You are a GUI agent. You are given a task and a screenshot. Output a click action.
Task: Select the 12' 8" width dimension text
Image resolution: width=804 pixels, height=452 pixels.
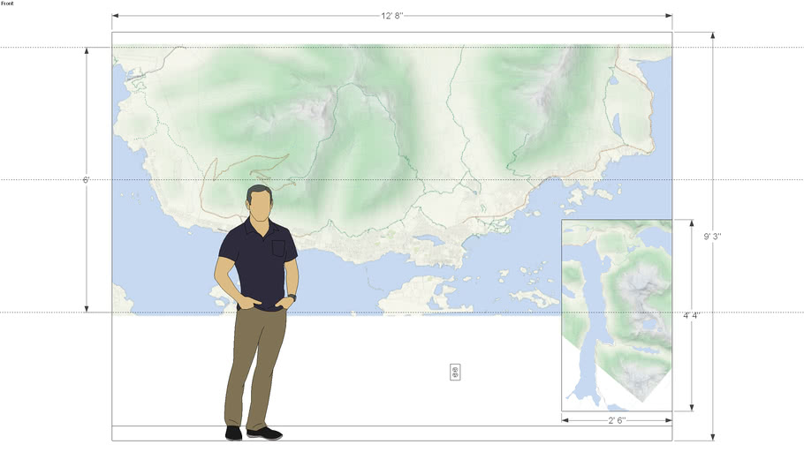pos(391,16)
